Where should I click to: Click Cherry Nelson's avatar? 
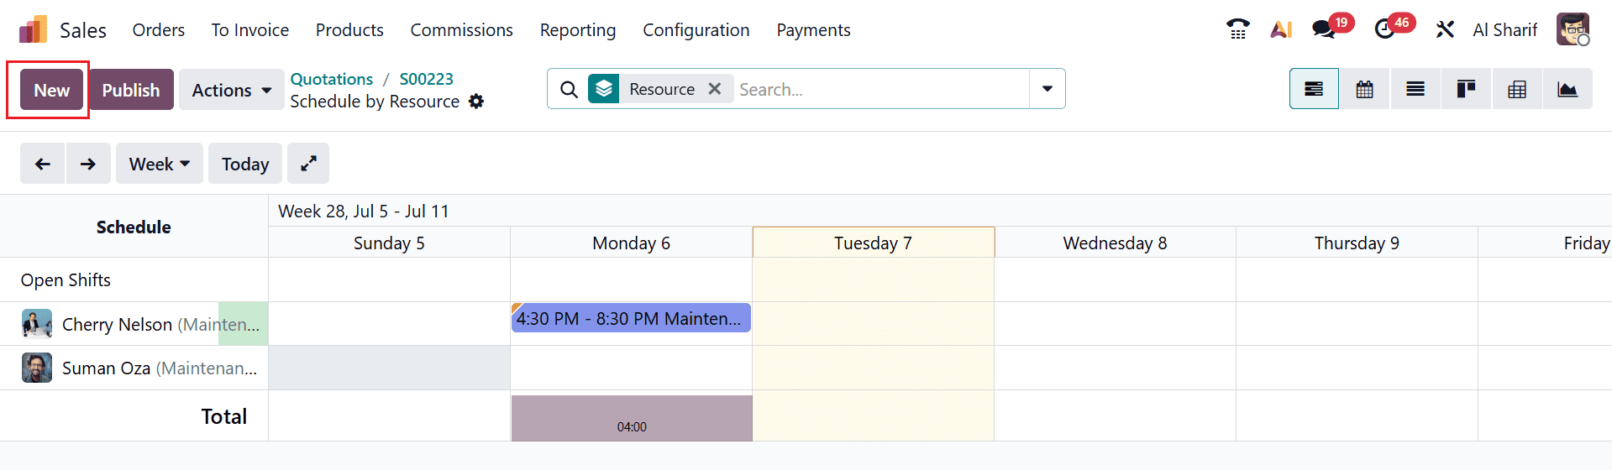[x=37, y=324]
